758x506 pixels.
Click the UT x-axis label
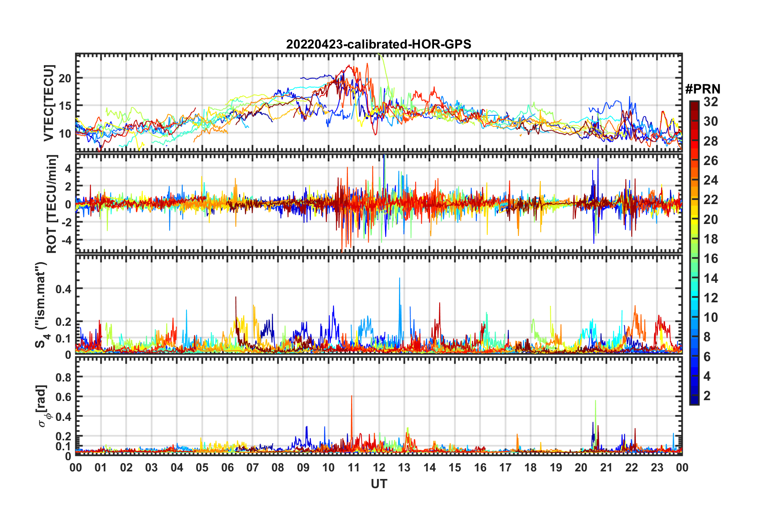(379, 484)
